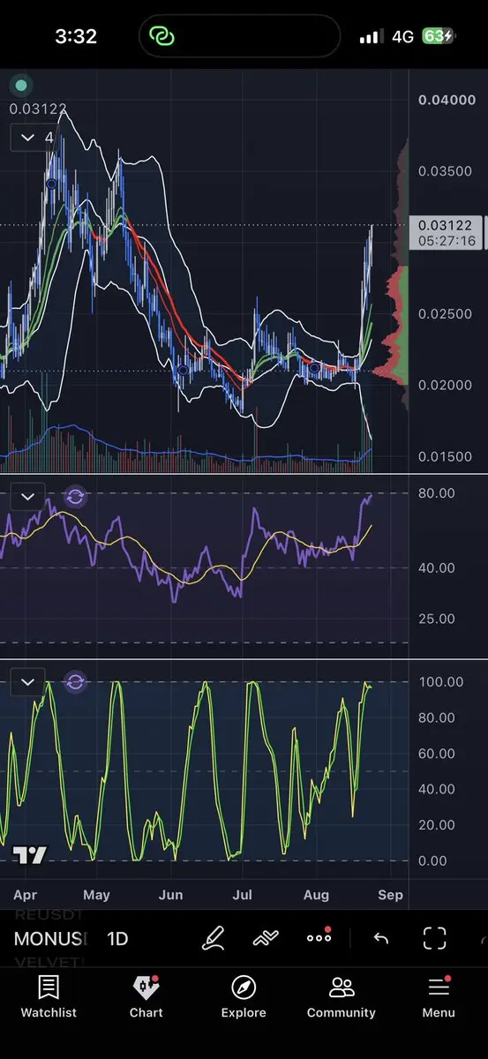The width and height of the screenshot is (488, 1059).
Task: Tap the legend price value 0.03122
Action: [38, 109]
